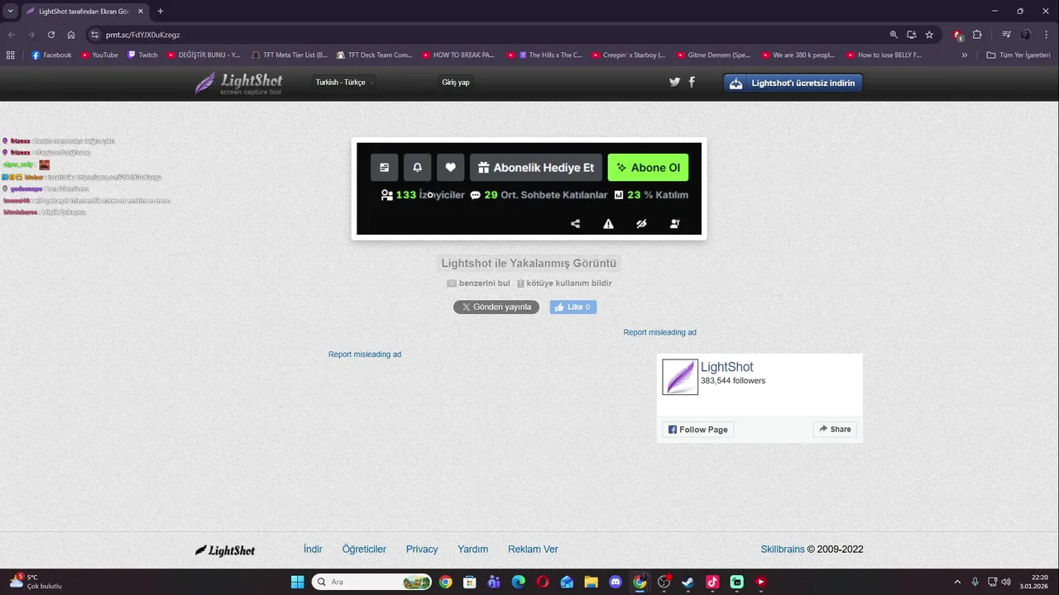Click the Giriş yap sign-in link
The width and height of the screenshot is (1059, 595).
[x=456, y=83]
